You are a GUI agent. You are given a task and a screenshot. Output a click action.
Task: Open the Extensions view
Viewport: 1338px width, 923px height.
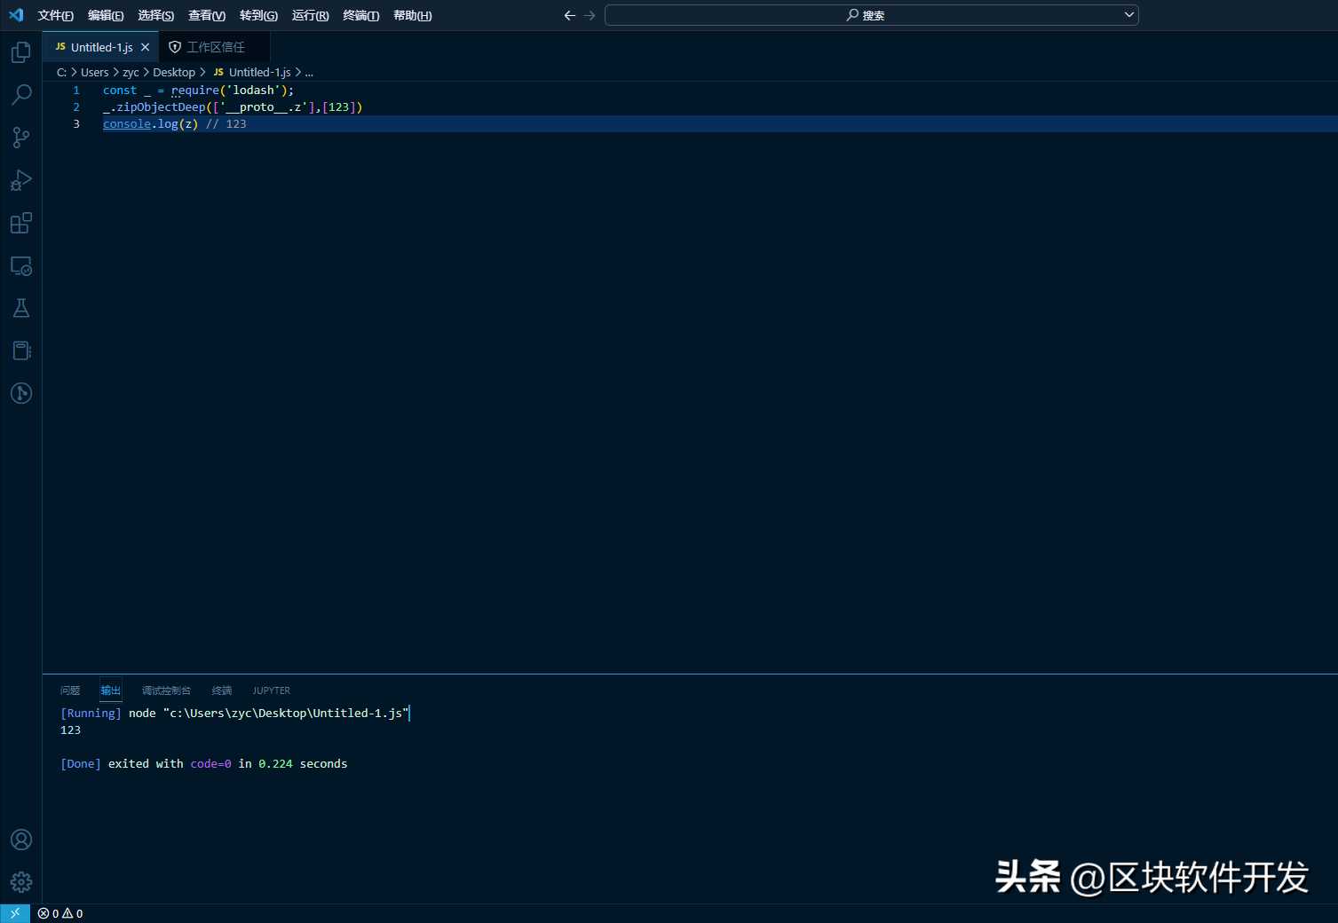(21, 223)
